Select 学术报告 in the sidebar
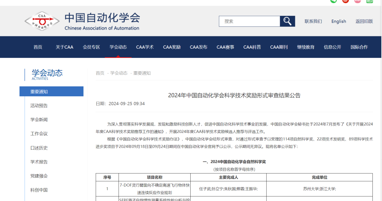The height and width of the screenshot is (201, 382). pyautogui.click(x=39, y=162)
